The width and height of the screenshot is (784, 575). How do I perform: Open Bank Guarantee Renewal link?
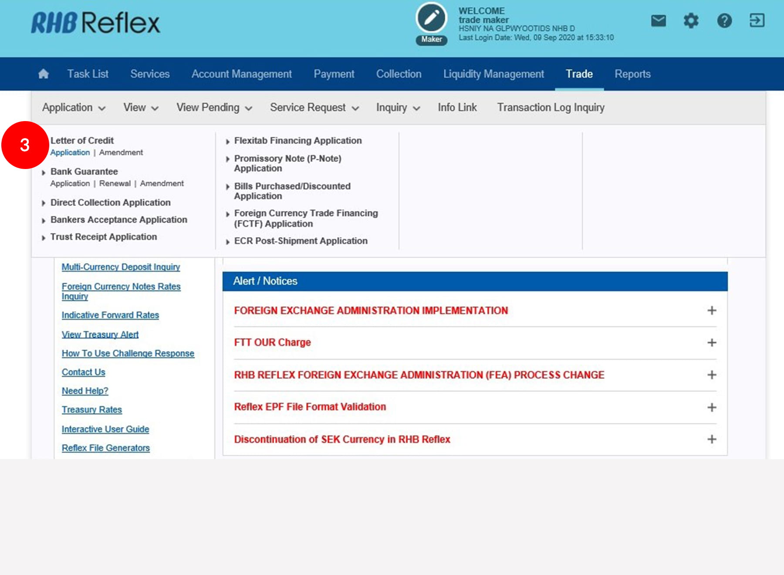[x=115, y=183]
